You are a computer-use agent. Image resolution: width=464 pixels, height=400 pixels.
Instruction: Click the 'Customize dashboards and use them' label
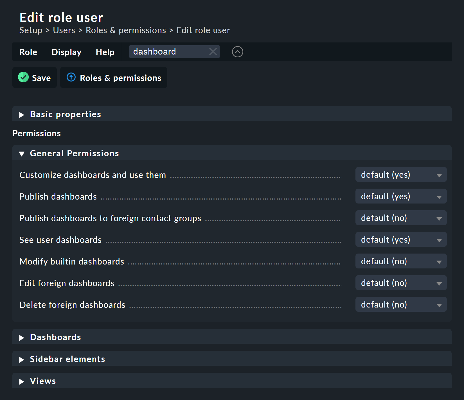(x=93, y=175)
